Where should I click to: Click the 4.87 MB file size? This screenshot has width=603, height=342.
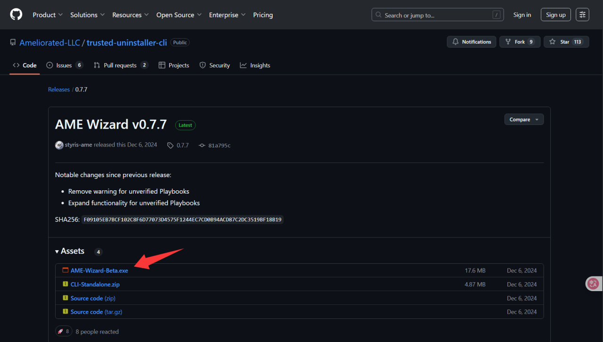point(475,285)
